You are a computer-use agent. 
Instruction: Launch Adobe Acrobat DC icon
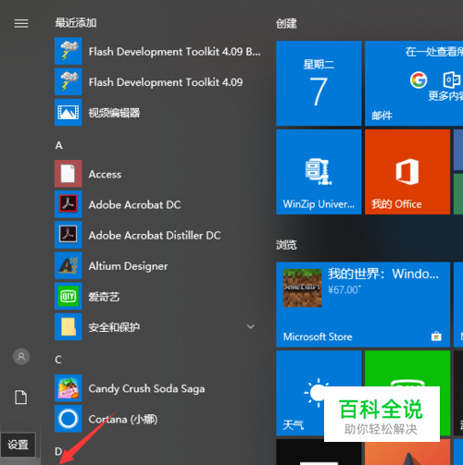[x=69, y=204]
